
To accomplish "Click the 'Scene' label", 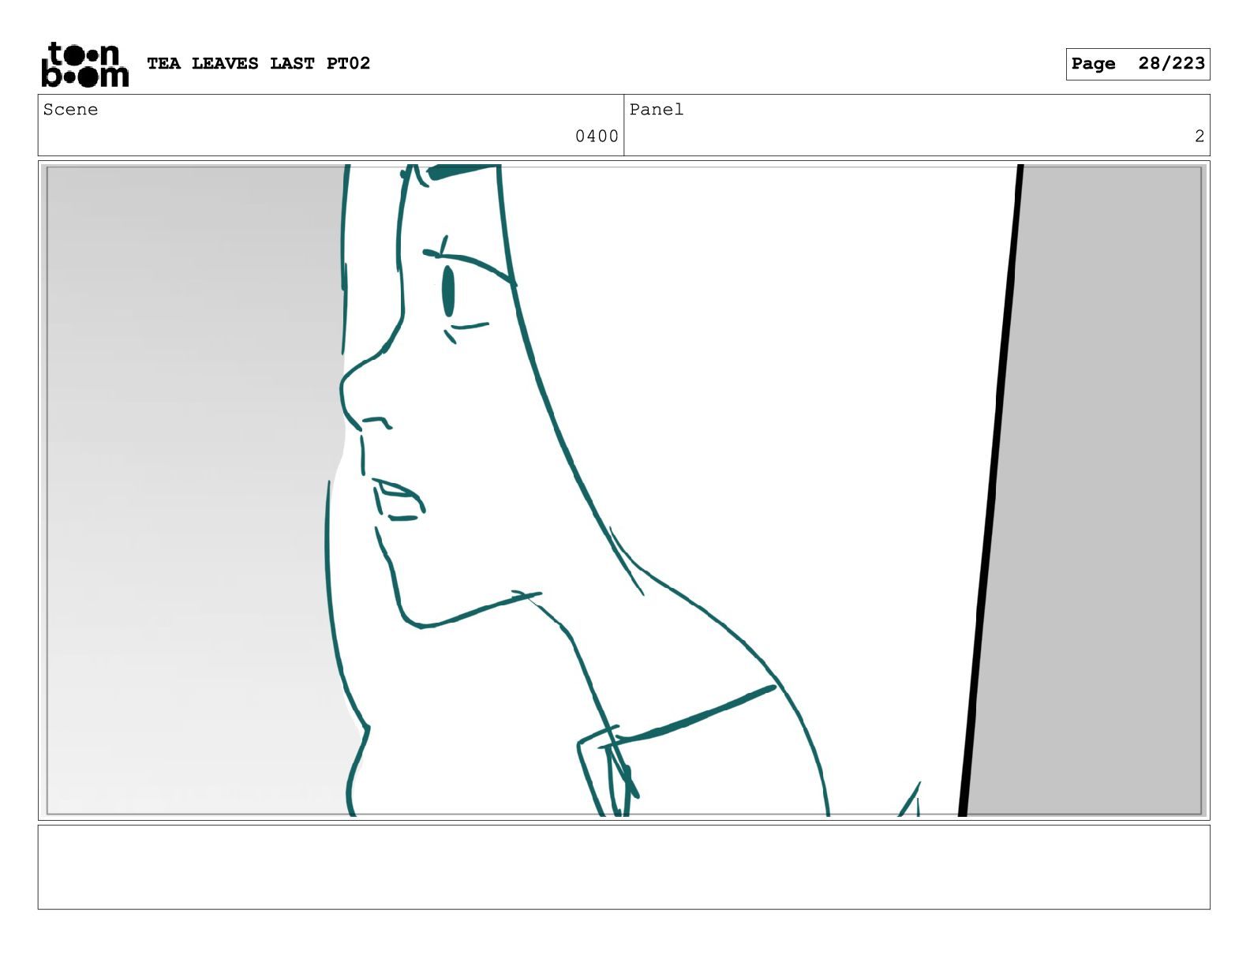I will pyautogui.click(x=70, y=110).
